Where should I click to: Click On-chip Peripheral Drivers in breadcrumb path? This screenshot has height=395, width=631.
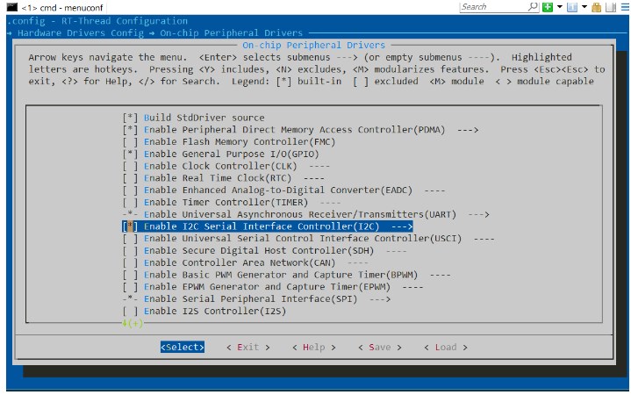[x=232, y=33]
